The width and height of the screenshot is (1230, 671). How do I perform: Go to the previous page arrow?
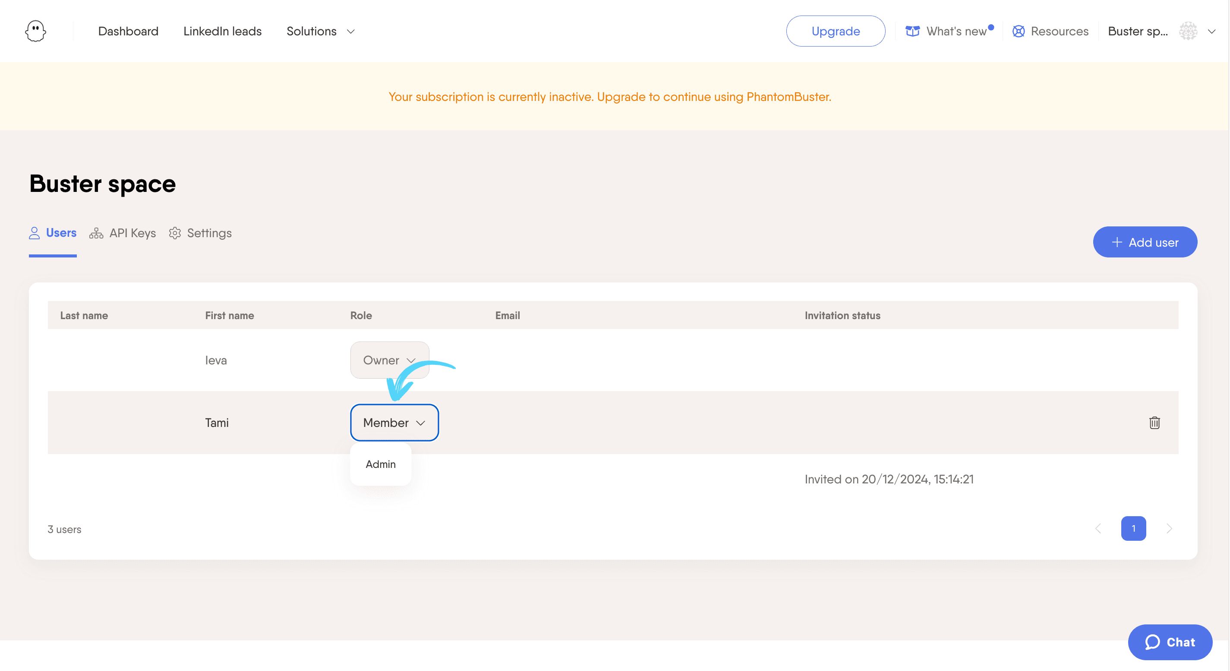click(x=1098, y=528)
